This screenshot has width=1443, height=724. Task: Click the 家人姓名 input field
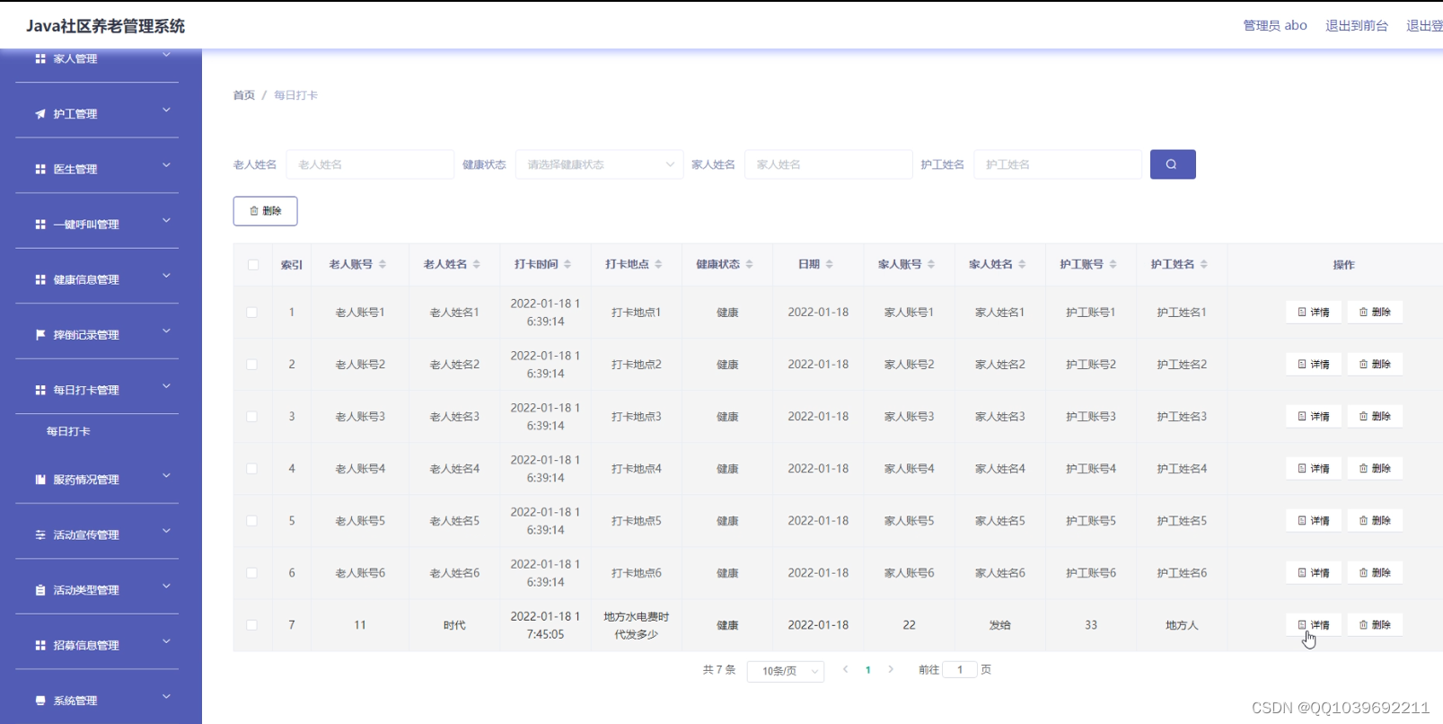pyautogui.click(x=828, y=164)
